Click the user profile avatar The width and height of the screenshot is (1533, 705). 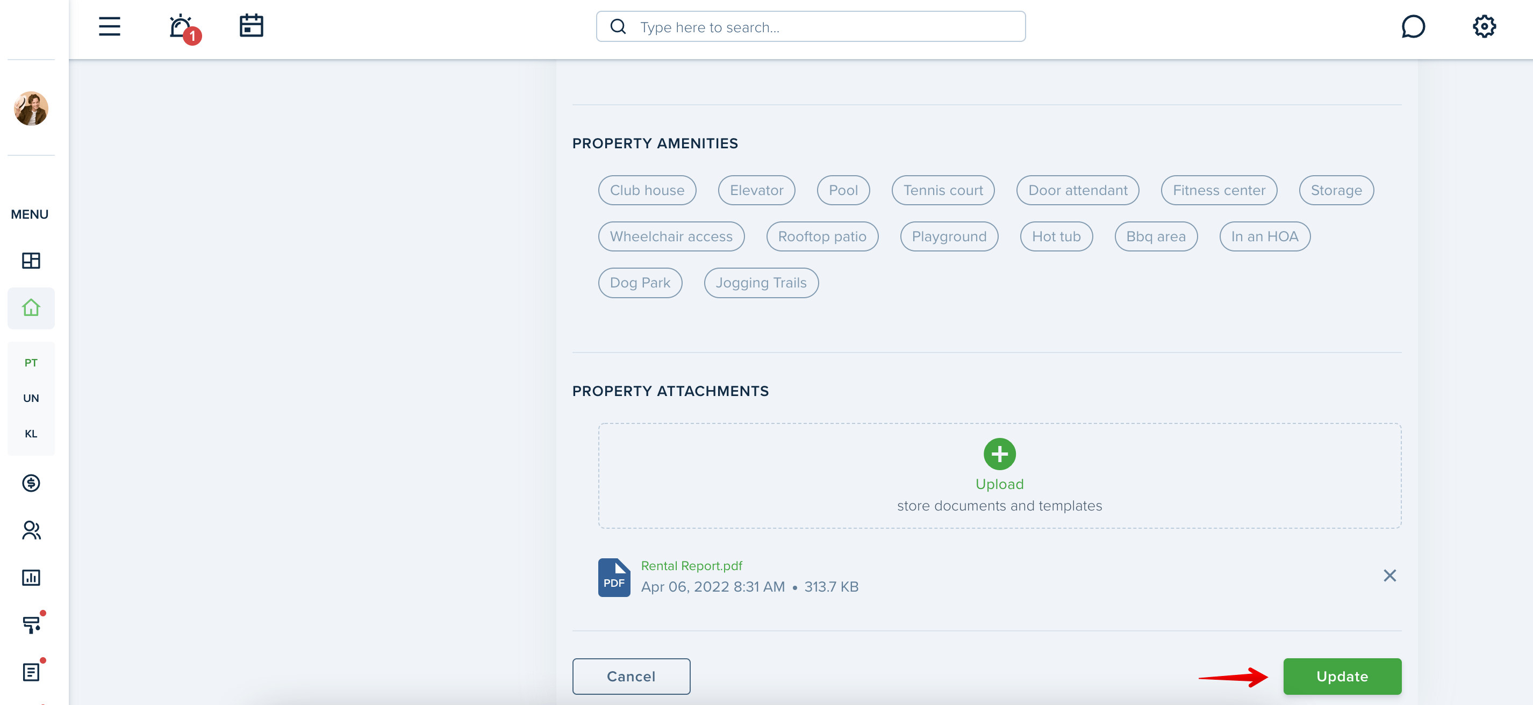[31, 109]
